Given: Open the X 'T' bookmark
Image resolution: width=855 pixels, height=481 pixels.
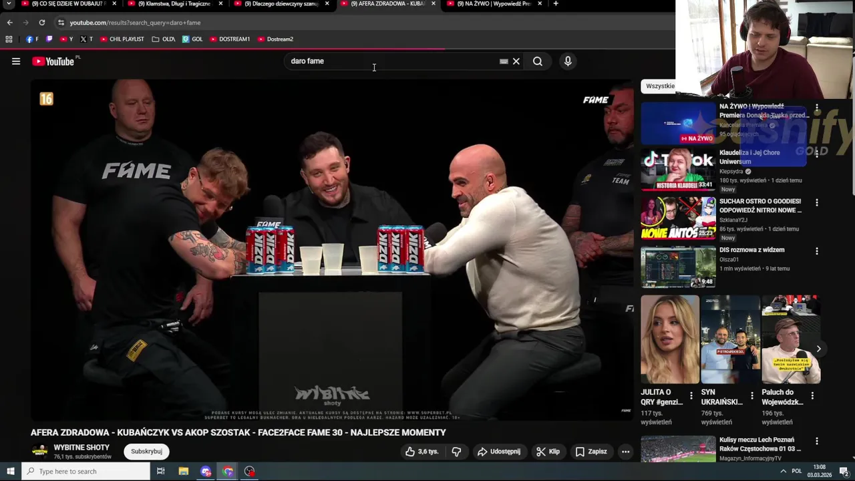Looking at the screenshot, I should (86, 39).
